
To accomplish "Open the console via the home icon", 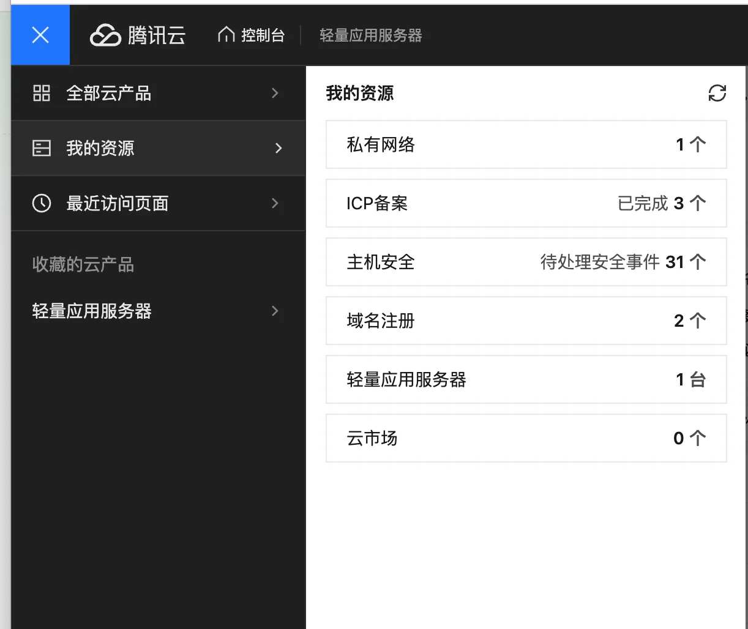I will (x=225, y=35).
